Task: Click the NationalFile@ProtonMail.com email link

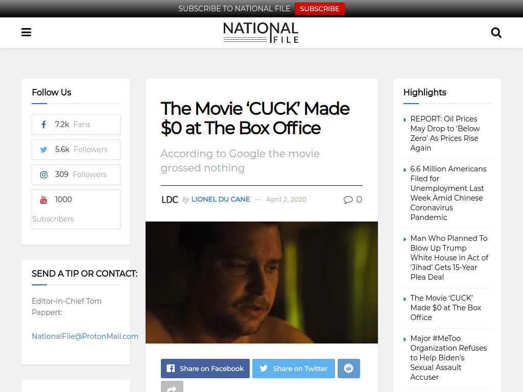Action: (x=85, y=336)
